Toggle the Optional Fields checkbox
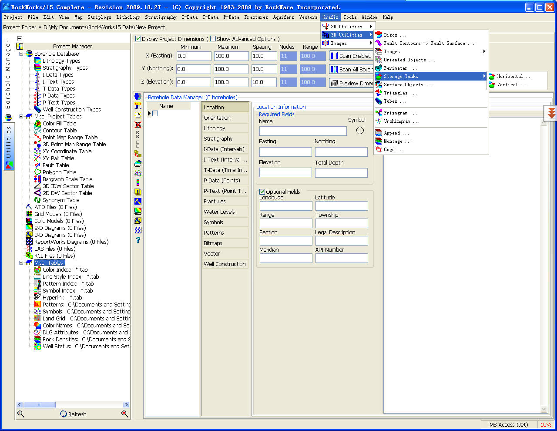 click(262, 192)
